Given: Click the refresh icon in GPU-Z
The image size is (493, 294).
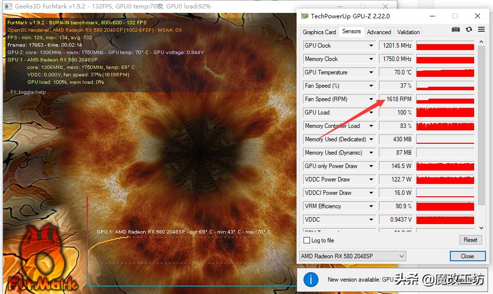Looking at the screenshot, I should coord(469,30).
